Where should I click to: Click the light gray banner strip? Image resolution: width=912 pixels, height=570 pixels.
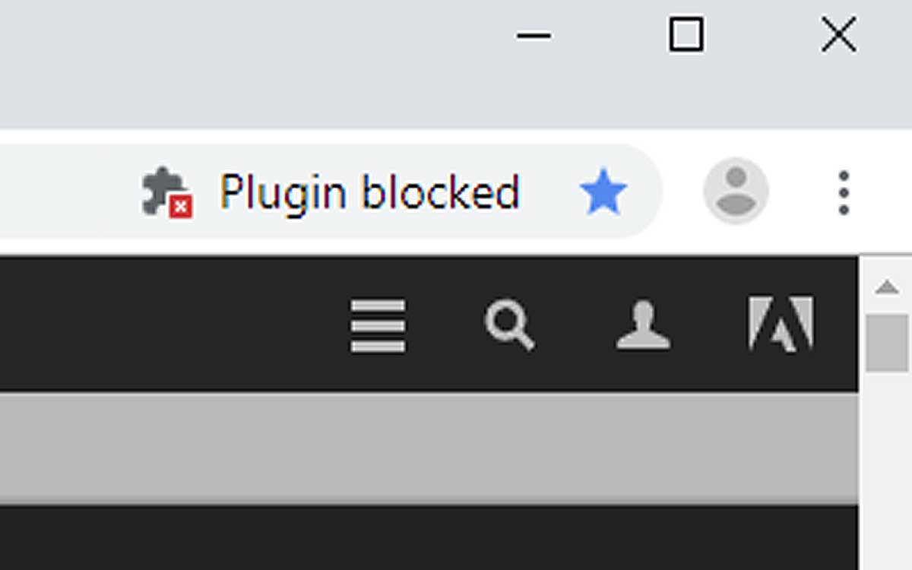tap(429, 448)
